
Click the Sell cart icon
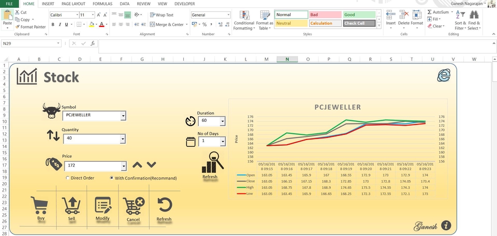click(71, 205)
